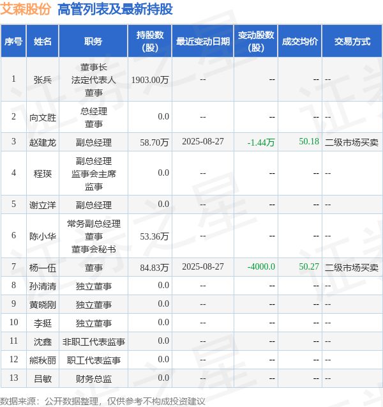This screenshot has width=383, height=407.
Task: Click 谢立洋's 副总经理 position cell
Action: tap(93, 205)
